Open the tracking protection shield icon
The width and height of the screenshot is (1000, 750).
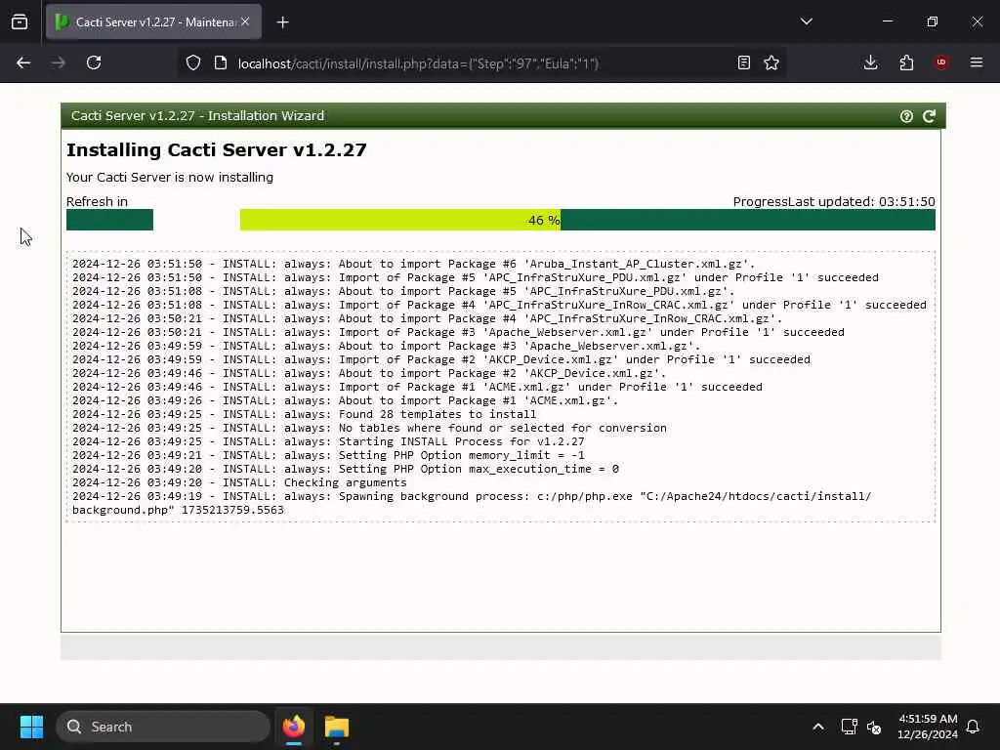[x=193, y=62]
